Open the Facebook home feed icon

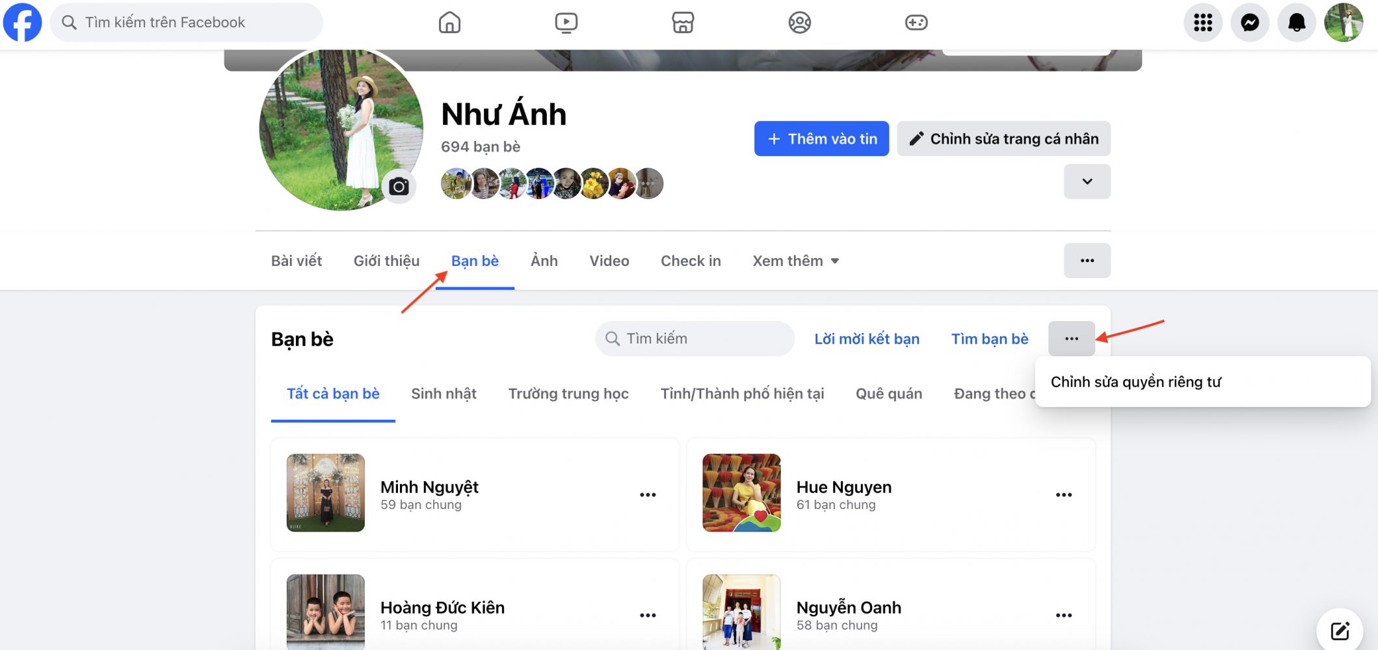tap(449, 21)
